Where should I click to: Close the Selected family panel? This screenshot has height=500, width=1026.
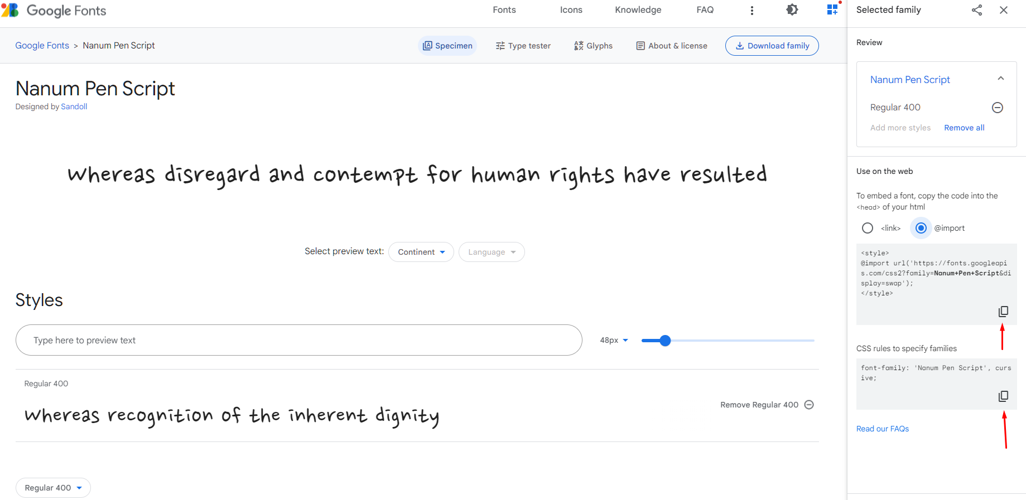coord(1004,10)
